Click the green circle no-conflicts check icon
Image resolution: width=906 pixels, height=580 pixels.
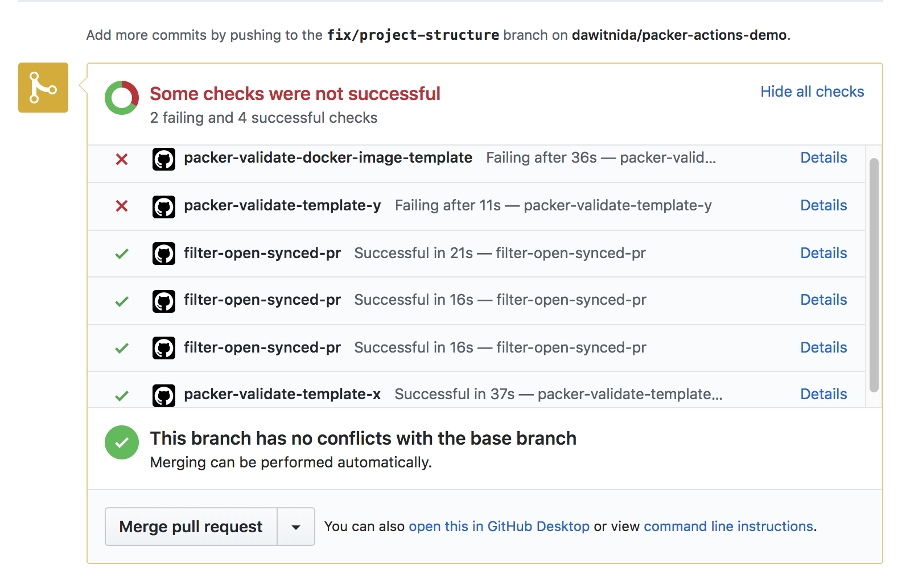(x=122, y=442)
